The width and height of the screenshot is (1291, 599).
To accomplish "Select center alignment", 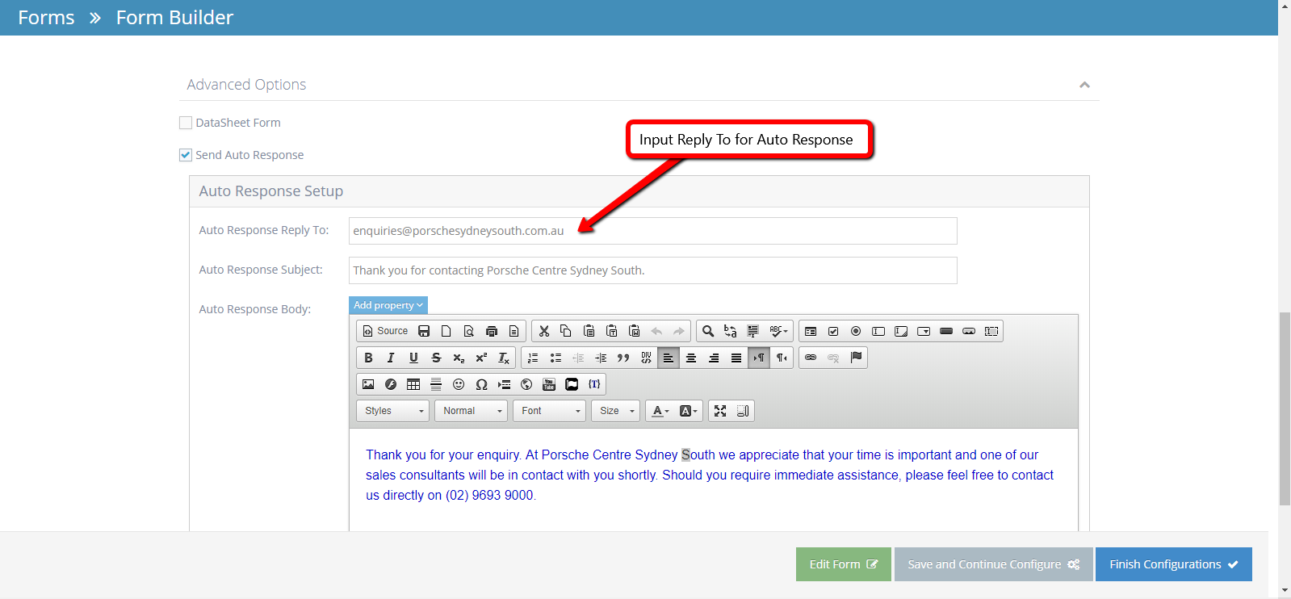I will click(x=691, y=358).
